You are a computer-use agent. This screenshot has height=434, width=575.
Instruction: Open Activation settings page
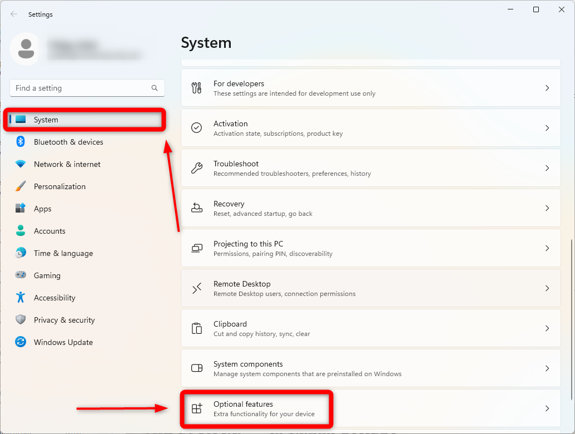pos(371,128)
